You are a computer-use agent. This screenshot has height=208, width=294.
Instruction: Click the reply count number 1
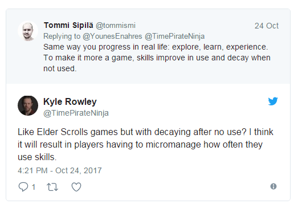coord(34,187)
